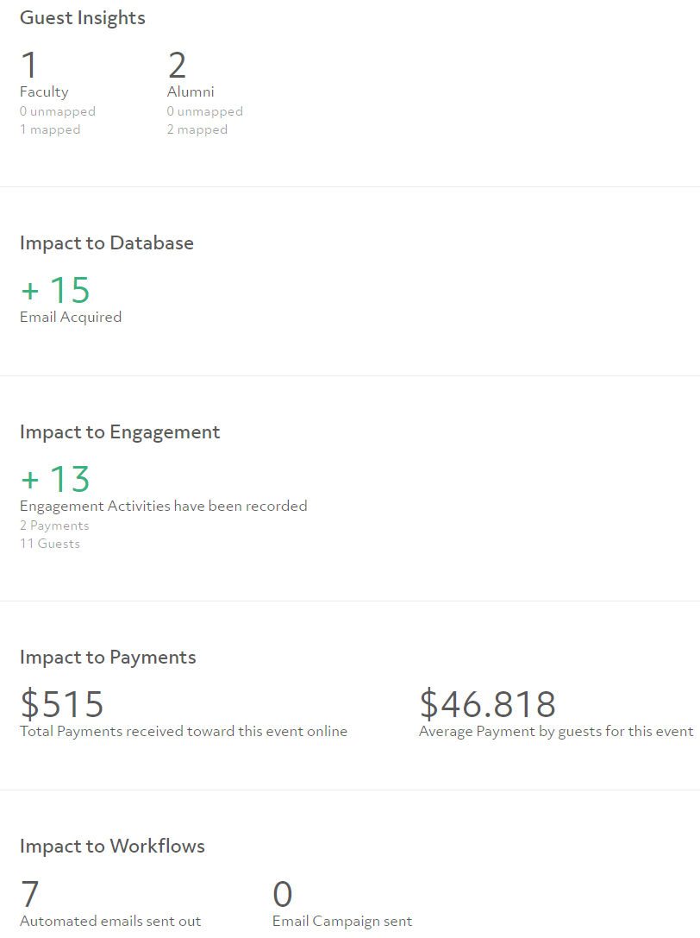Click the Alumni label
Viewport: 700px width, 938px height.
coord(191,91)
